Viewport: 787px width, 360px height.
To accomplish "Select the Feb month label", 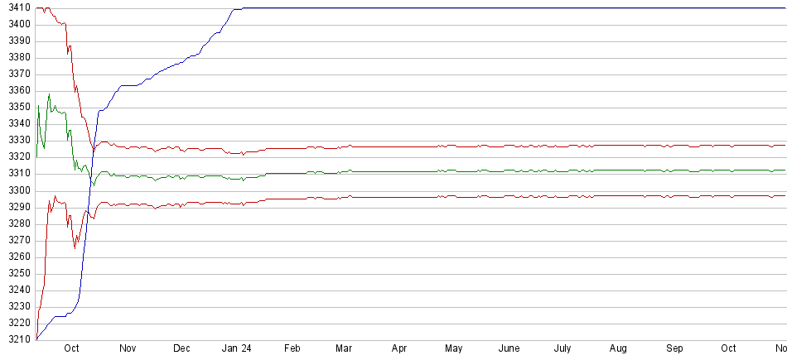I will click(292, 349).
